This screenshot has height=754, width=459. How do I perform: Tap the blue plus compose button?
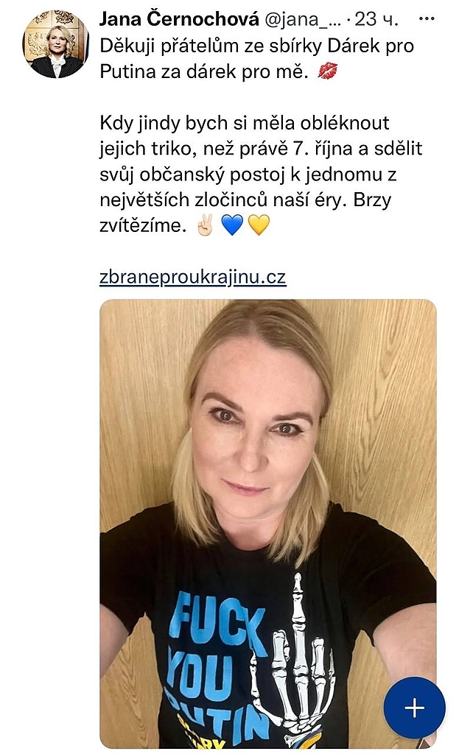point(414,708)
